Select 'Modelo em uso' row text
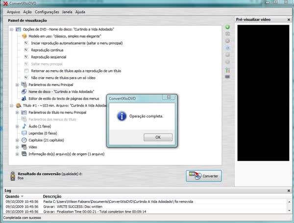The height and width of the screenshot is (223, 294). coord(65,36)
